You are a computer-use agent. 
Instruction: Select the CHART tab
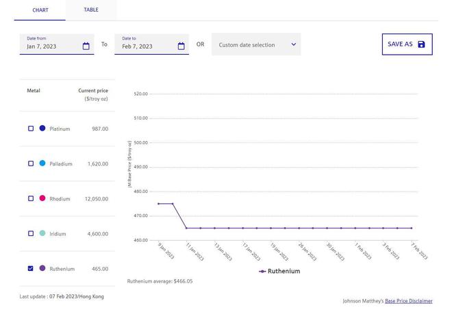point(40,10)
